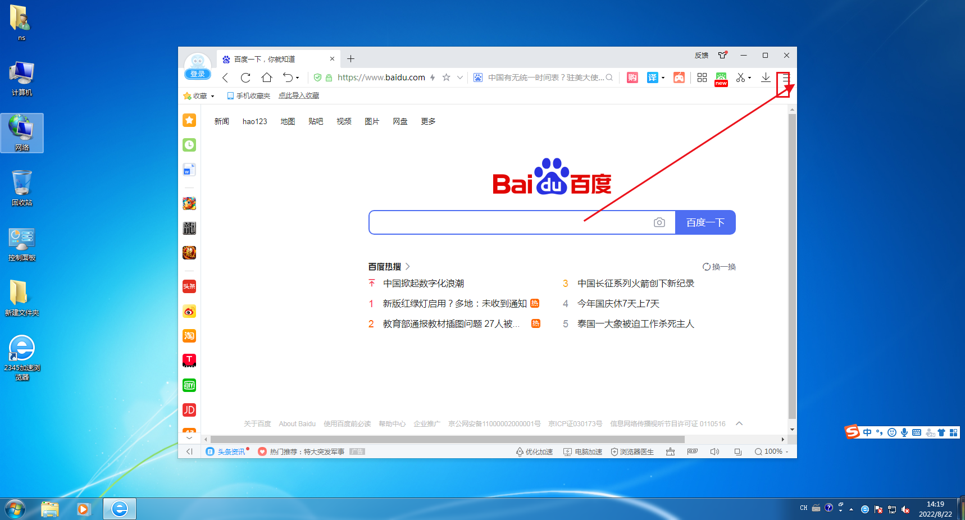Open the sidebar 头条 icon
The image size is (965, 520).
[189, 286]
